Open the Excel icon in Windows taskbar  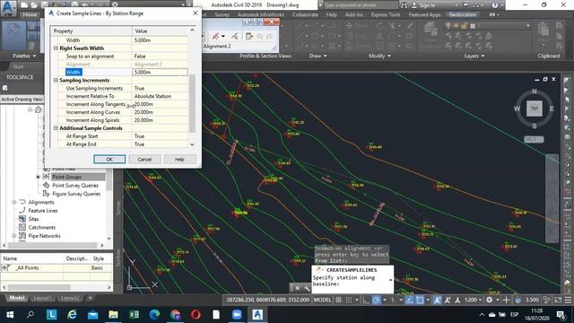click(x=134, y=314)
